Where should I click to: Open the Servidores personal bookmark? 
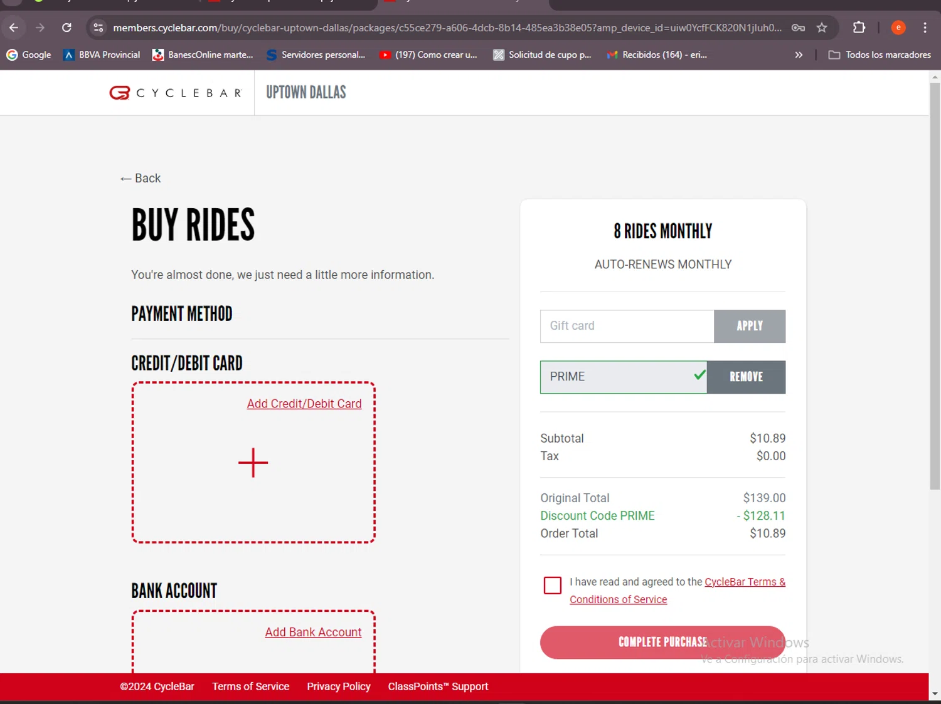[x=316, y=55]
